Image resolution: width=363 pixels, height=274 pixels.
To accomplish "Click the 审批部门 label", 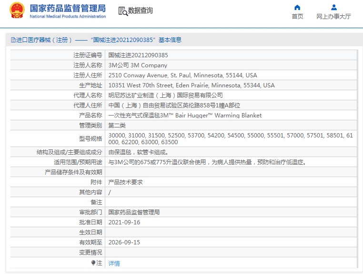I will pos(91,212).
